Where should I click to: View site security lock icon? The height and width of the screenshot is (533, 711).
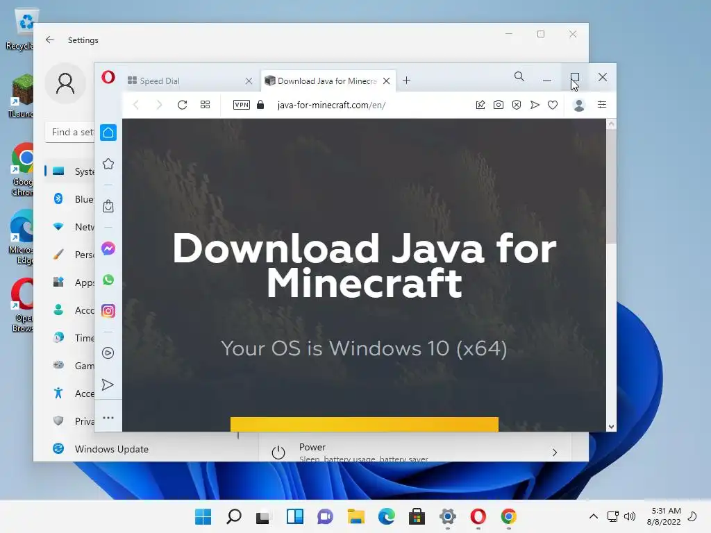point(260,105)
